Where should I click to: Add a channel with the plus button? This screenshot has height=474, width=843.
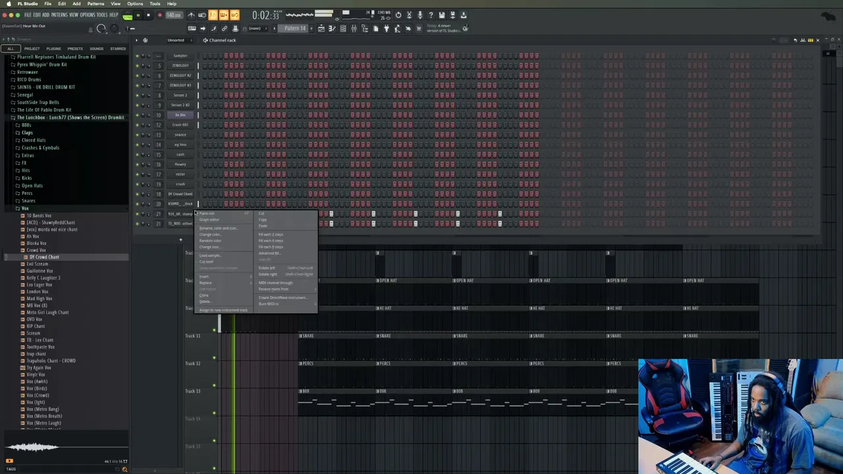click(180, 240)
